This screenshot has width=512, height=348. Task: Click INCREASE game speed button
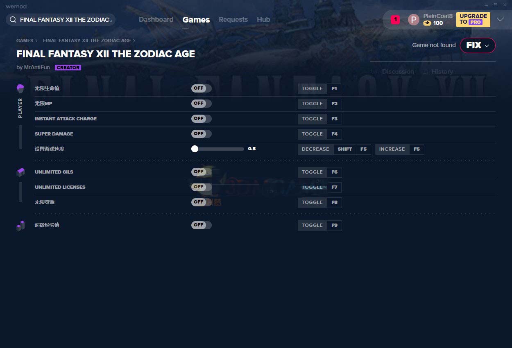392,149
